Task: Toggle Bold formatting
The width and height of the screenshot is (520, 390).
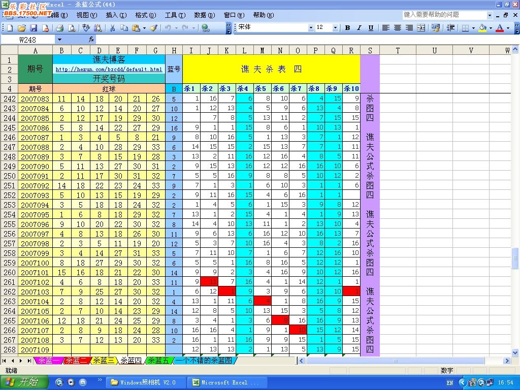Action: tap(347, 28)
